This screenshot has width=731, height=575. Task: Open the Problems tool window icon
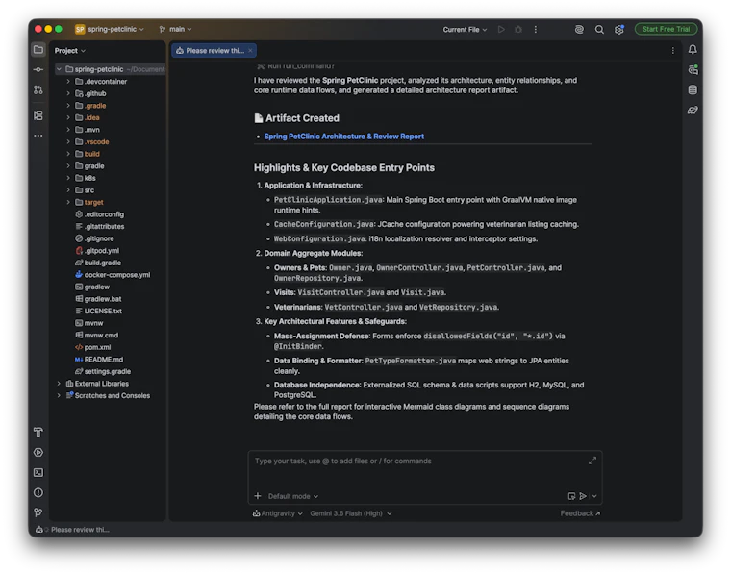pyautogui.click(x=38, y=492)
